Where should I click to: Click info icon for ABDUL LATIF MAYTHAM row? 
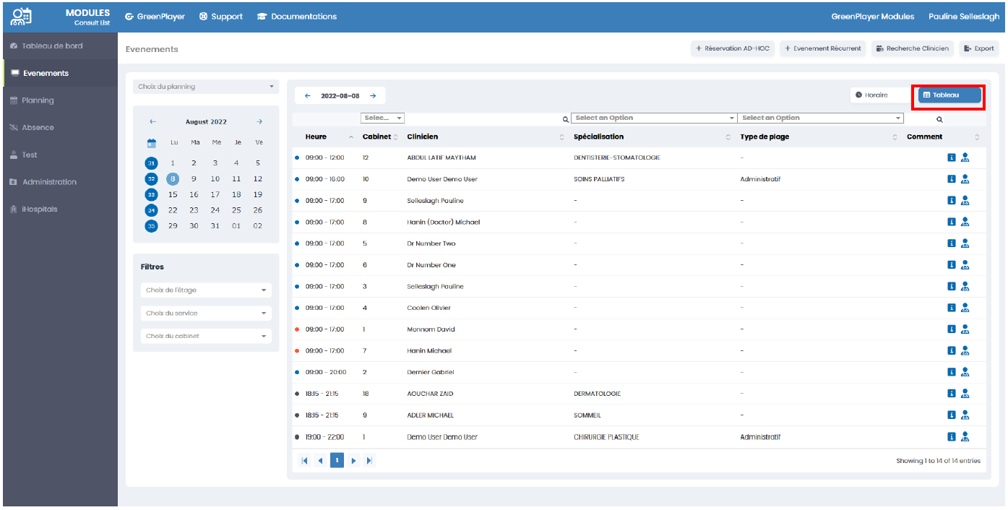pos(952,157)
